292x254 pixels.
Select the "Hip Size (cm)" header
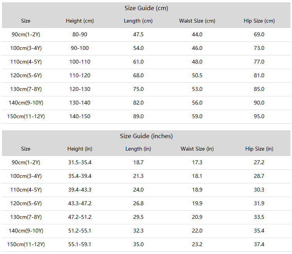259,21
